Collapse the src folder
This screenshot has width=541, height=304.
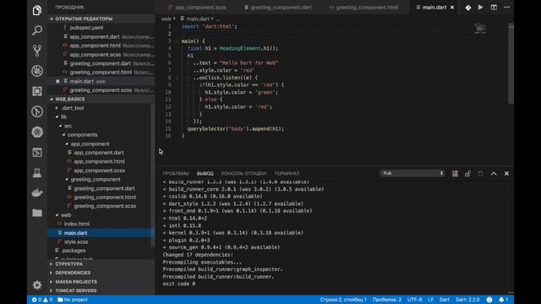[68, 126]
